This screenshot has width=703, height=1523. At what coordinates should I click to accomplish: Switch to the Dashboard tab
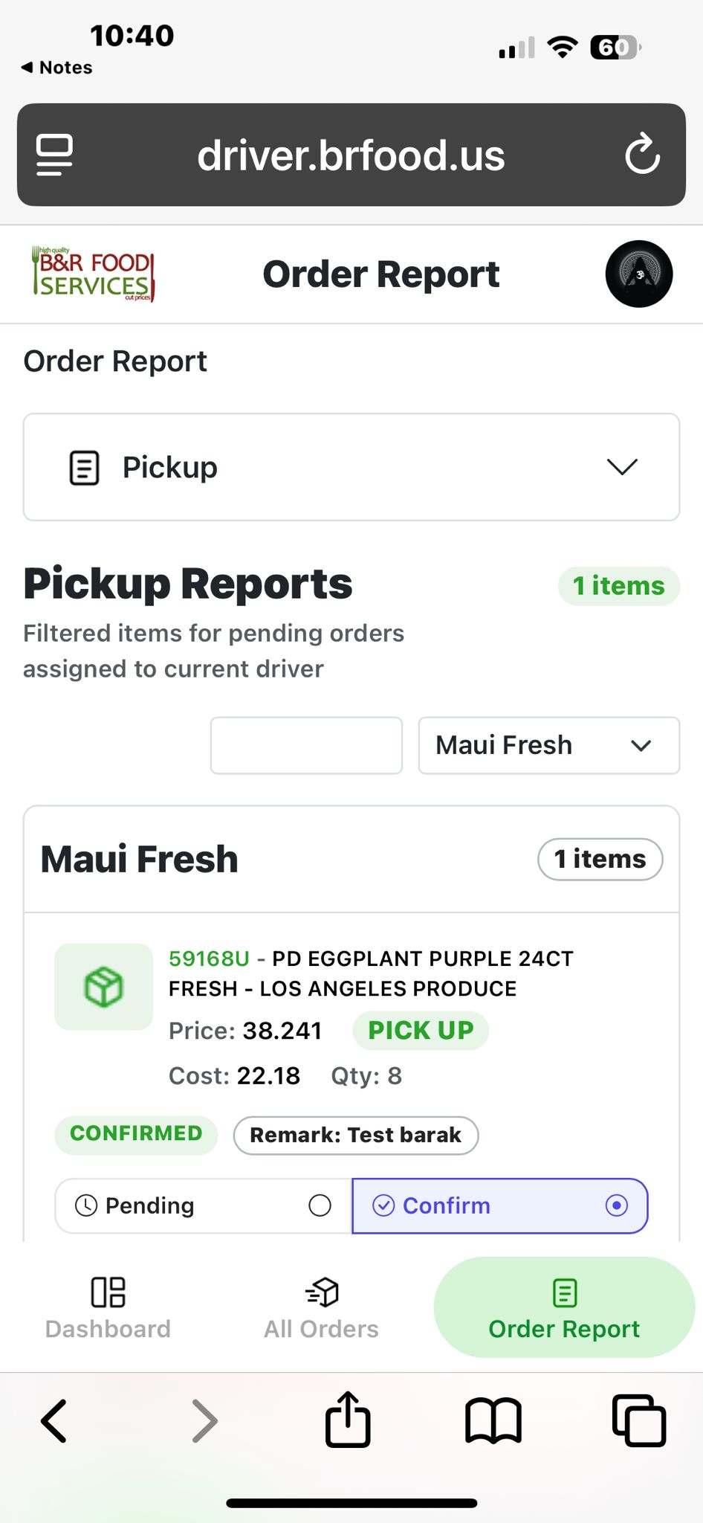[108, 1308]
